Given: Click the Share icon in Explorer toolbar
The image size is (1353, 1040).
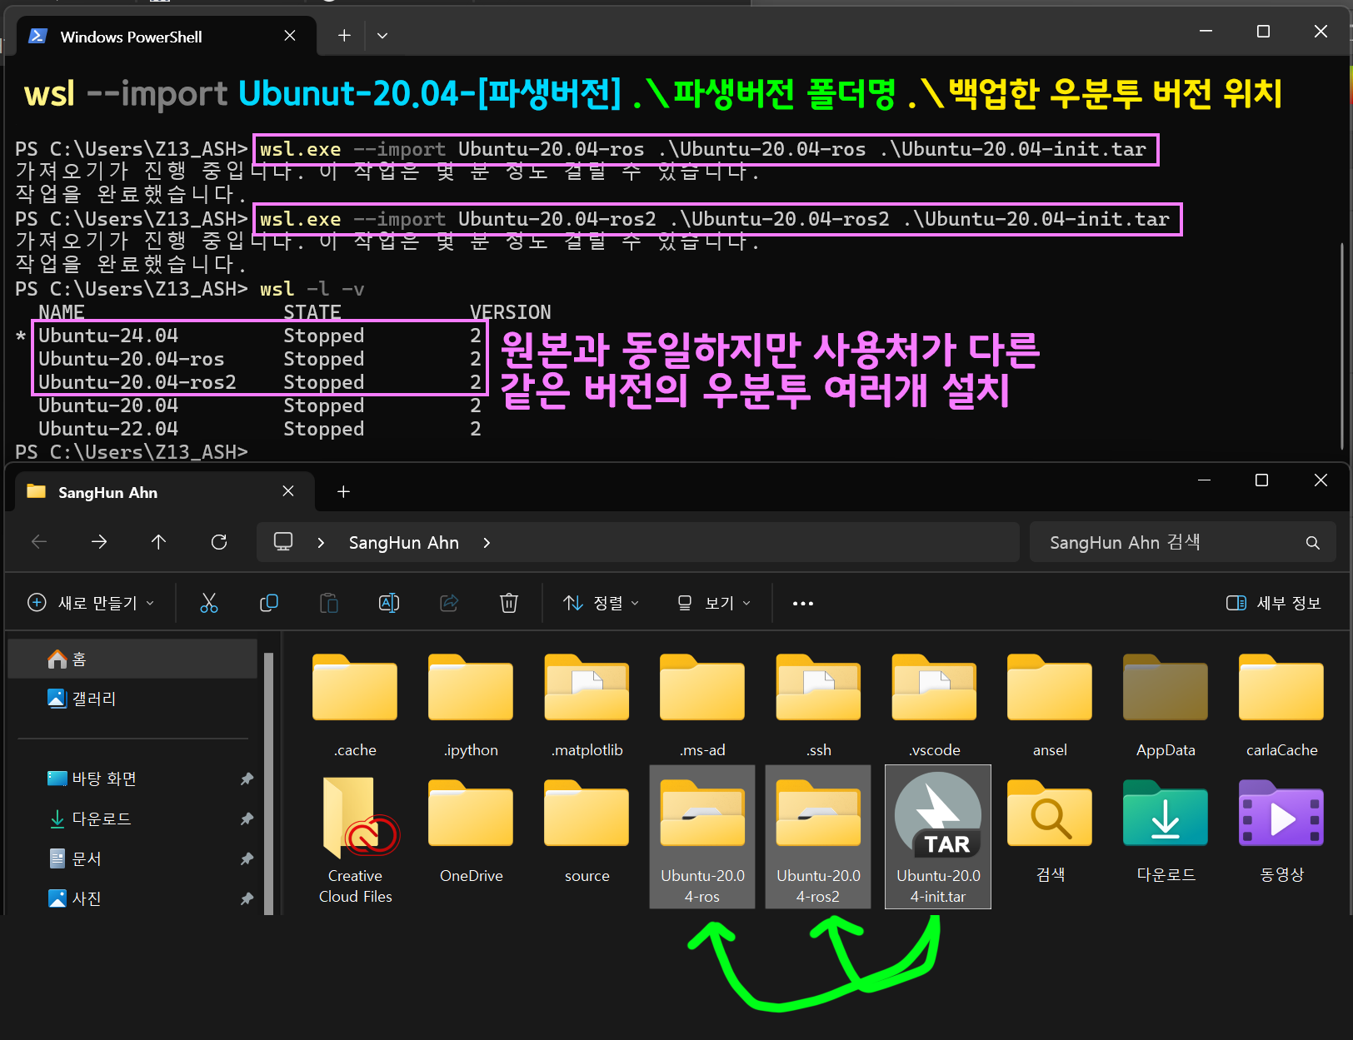Looking at the screenshot, I should [x=449, y=603].
